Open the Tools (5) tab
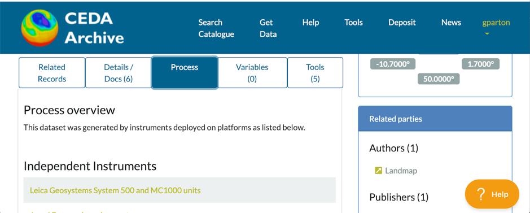The width and height of the screenshot is (530, 213). point(315,73)
